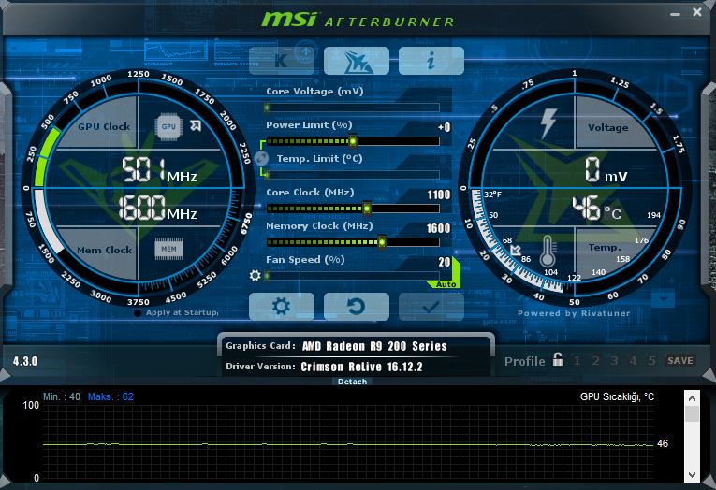Viewport: 716px width, 490px height.
Task: Click the fan speed gear icon
Action: (256, 275)
